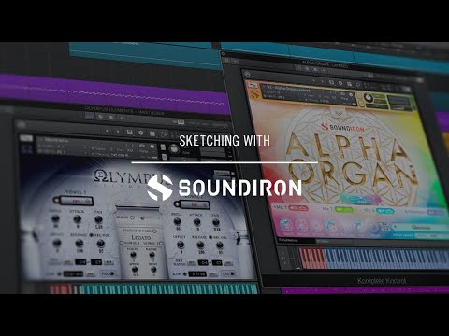The width and height of the screenshot is (449, 336).
Task: Click the rack view icon in Olympus toolbar
Action: [152, 133]
